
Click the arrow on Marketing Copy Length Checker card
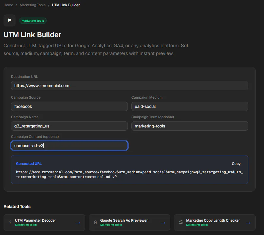point(248,223)
